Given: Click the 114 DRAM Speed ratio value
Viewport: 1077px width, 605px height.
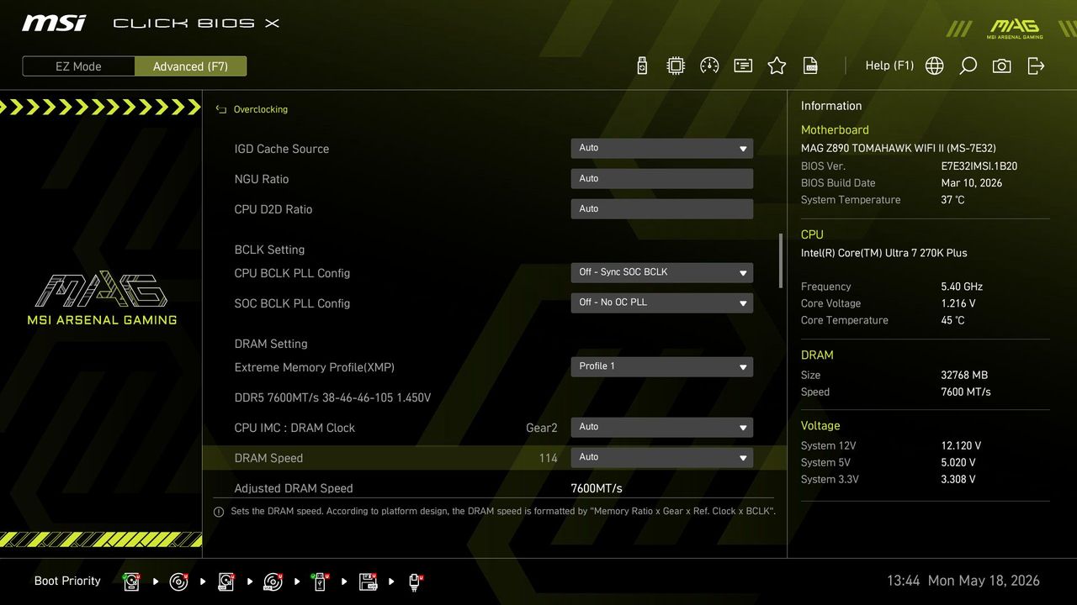Looking at the screenshot, I should (549, 458).
